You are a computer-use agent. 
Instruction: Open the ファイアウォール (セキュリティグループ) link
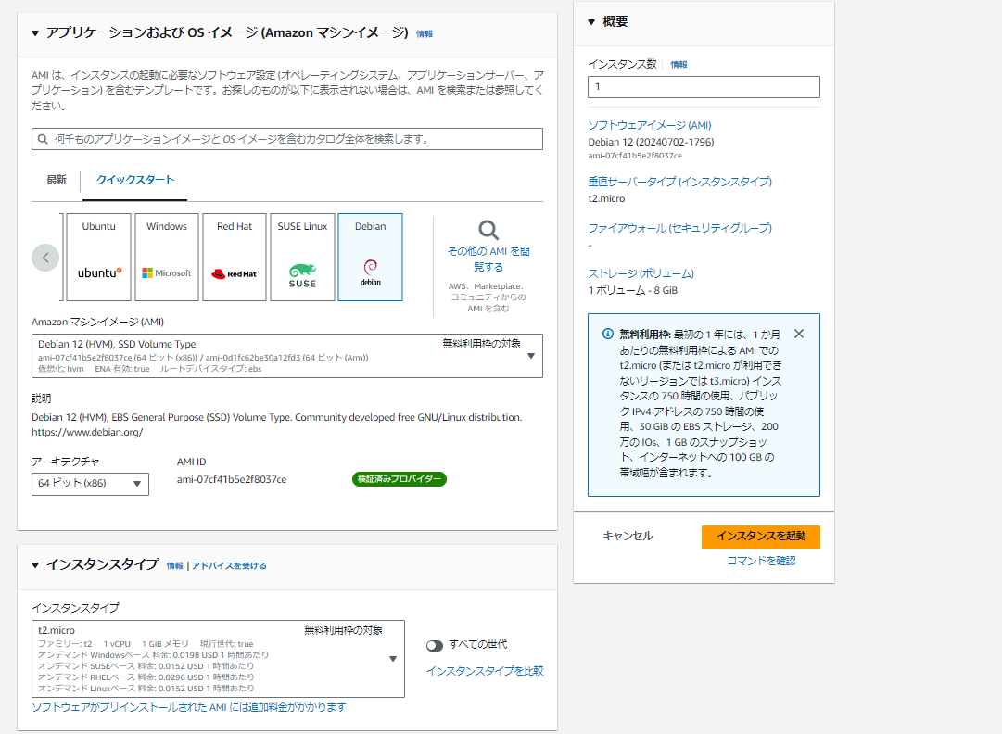tap(680, 228)
